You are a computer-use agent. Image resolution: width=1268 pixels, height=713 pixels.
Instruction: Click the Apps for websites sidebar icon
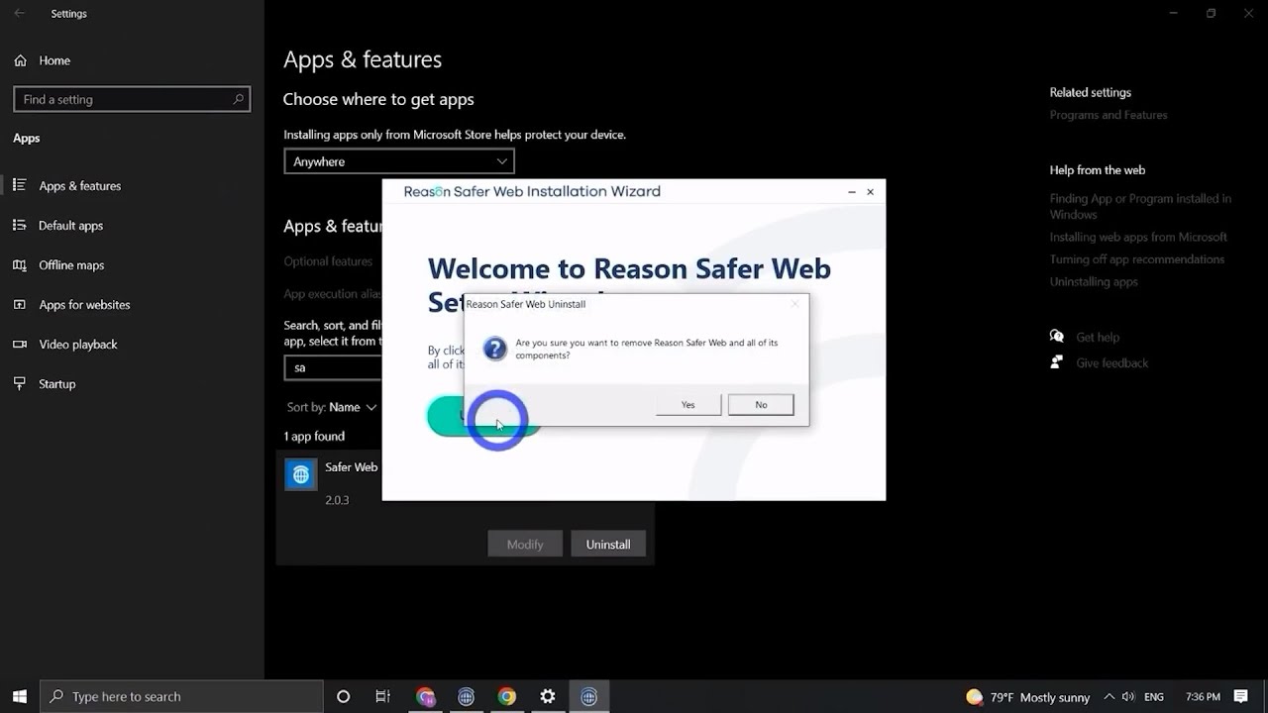20,304
